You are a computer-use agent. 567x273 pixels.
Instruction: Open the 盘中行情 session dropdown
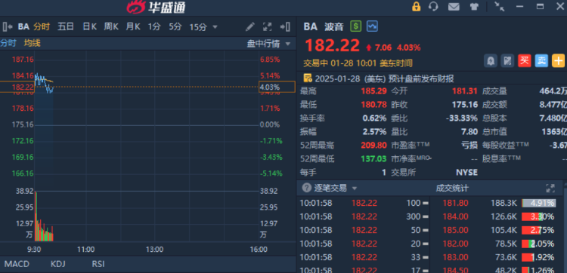coord(268,44)
